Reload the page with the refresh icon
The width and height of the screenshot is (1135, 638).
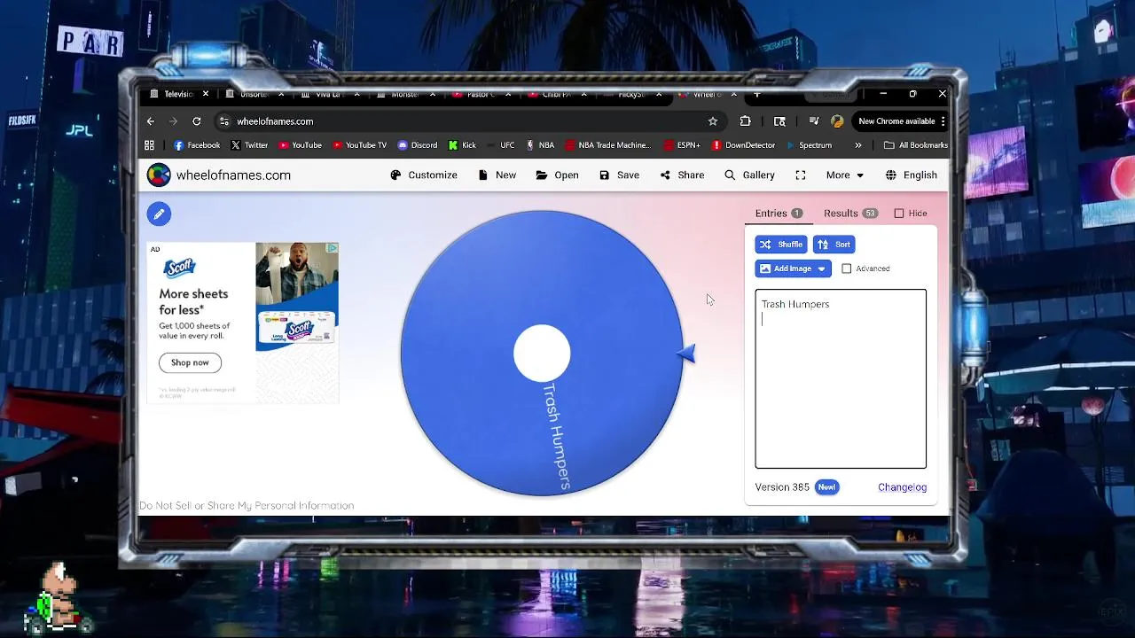click(197, 121)
